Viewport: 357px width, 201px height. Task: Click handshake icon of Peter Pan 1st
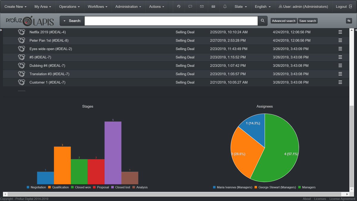pos(21,40)
